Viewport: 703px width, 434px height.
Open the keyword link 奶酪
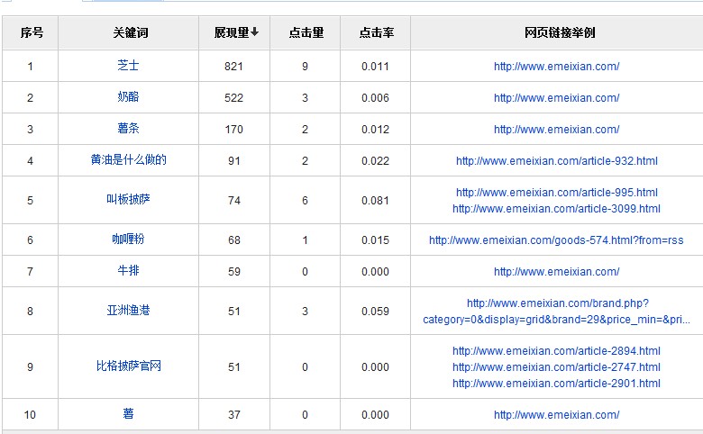click(x=128, y=97)
